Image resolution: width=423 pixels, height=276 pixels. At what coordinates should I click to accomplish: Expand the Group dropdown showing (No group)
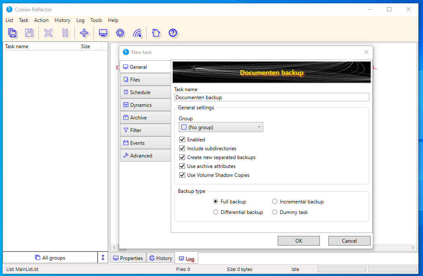click(221, 127)
